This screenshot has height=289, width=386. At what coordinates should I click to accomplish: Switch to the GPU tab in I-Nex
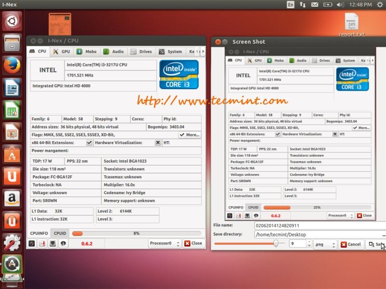point(62,52)
